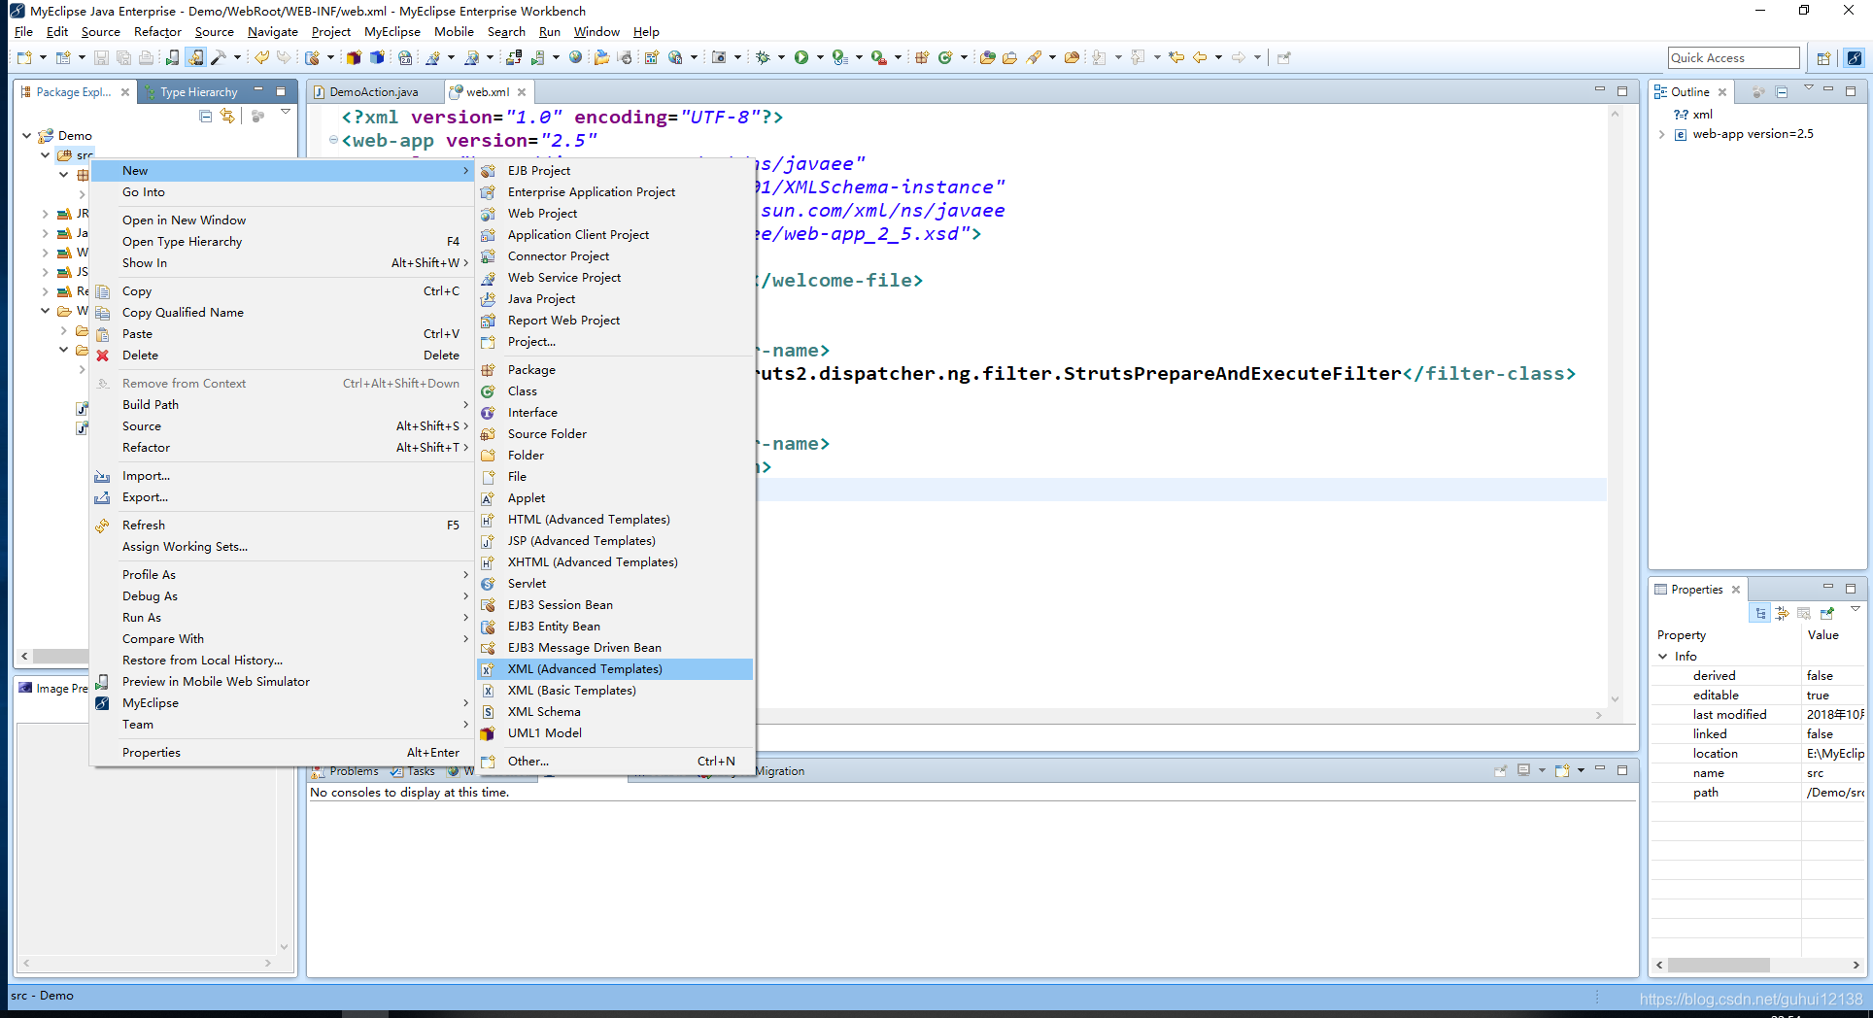Collapse the src folder node

click(45, 155)
